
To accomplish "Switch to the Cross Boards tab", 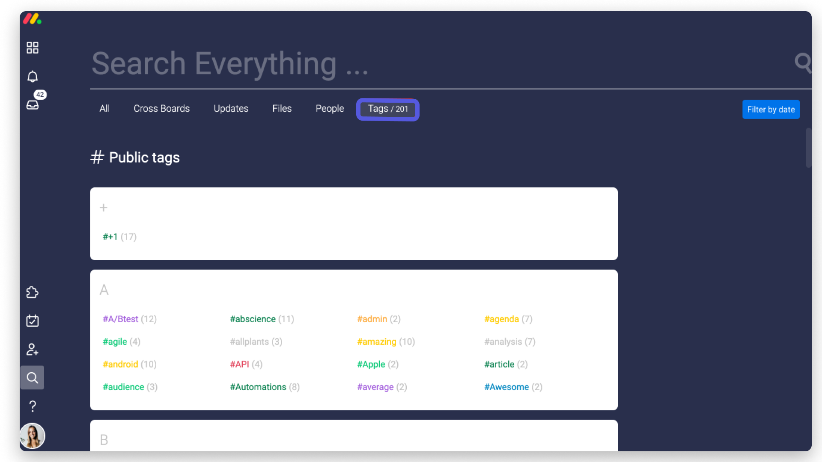I will pos(161,109).
